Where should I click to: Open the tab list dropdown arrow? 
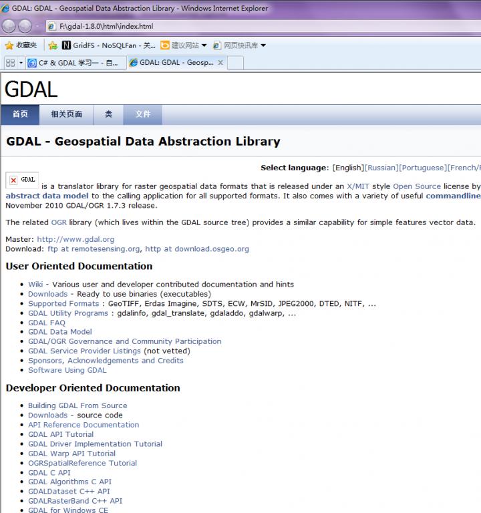21,63
